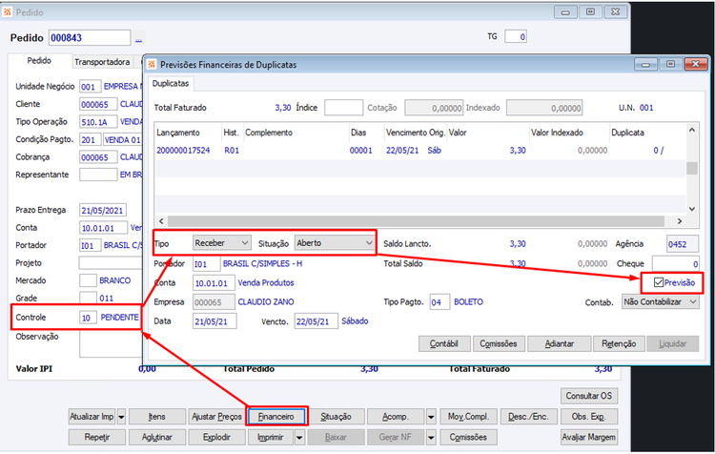Open the arrow beside Imprimir button
The width and height of the screenshot is (715, 454).
coord(299,437)
